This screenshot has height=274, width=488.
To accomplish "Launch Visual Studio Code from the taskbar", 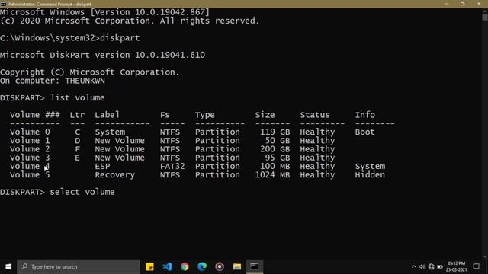I will (167, 266).
